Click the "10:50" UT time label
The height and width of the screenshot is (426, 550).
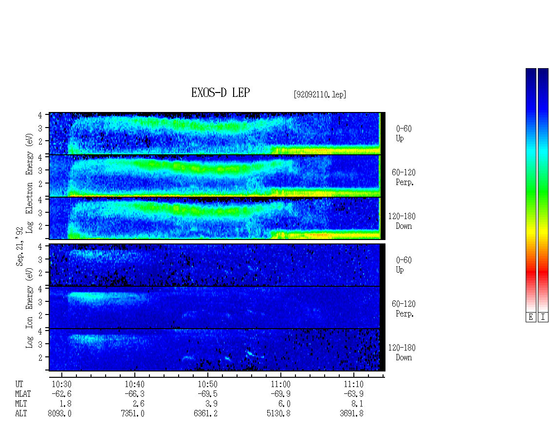208,384
